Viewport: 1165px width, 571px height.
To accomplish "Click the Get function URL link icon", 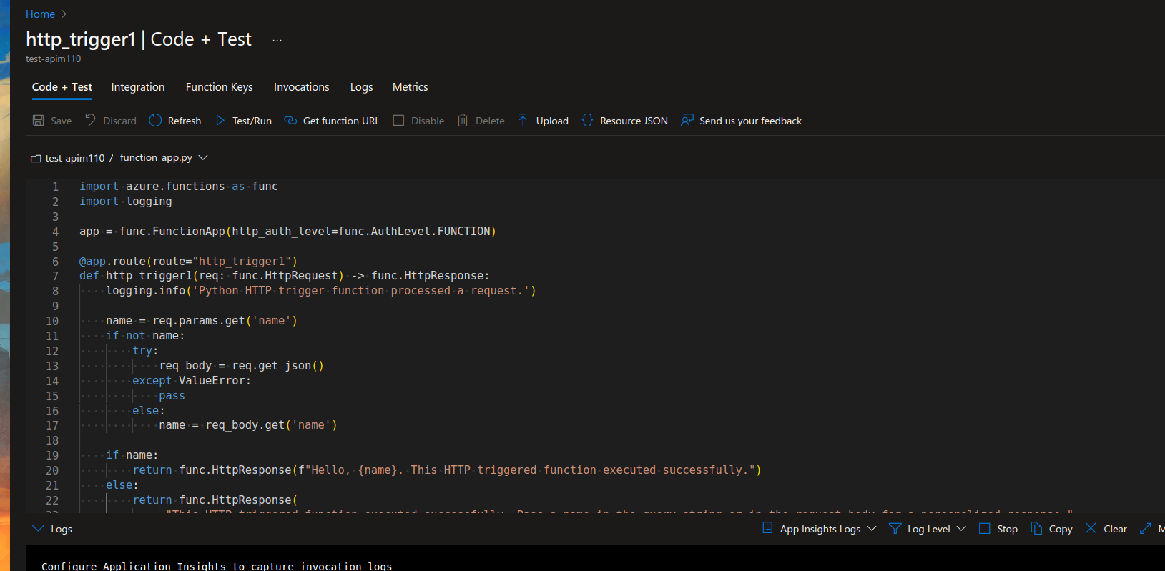I will pos(290,121).
